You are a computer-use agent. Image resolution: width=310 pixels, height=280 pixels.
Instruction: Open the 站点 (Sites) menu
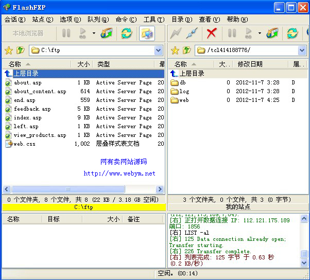(42, 20)
